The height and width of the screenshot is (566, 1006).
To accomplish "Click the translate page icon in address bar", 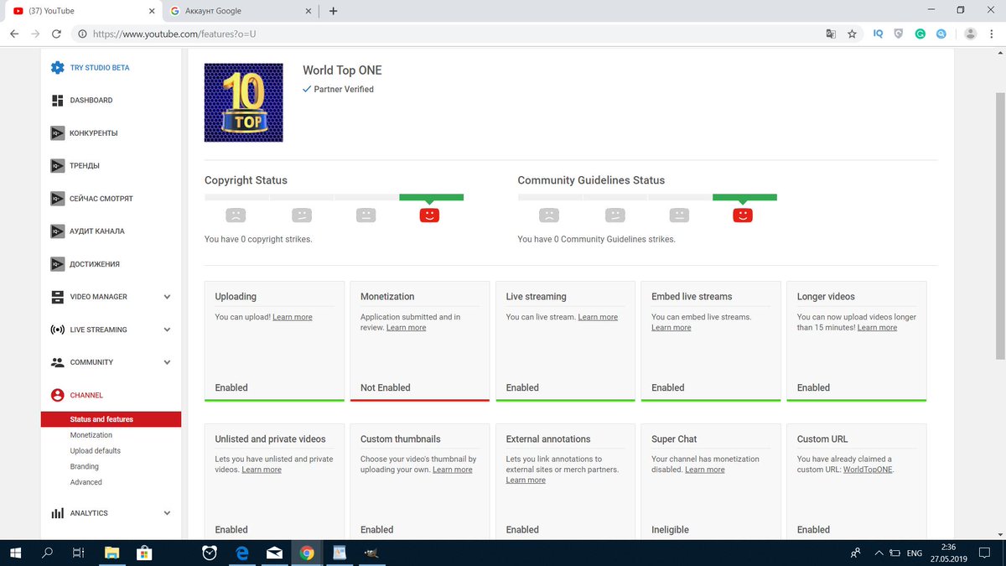I will [831, 34].
